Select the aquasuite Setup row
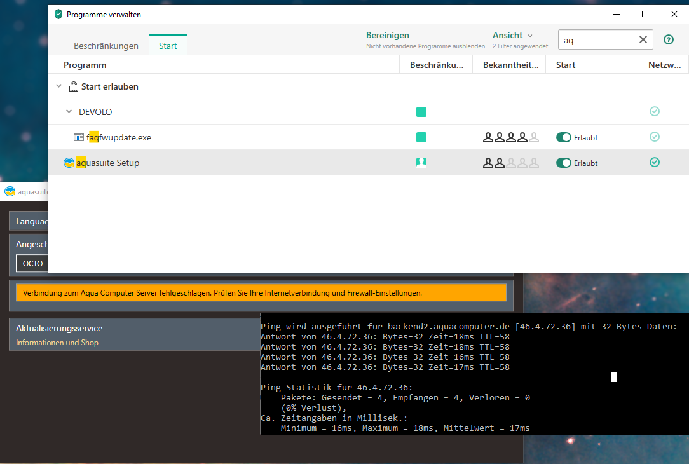 click(x=254, y=163)
